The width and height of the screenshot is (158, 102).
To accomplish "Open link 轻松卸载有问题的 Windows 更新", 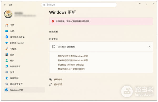I will pos(73,60).
